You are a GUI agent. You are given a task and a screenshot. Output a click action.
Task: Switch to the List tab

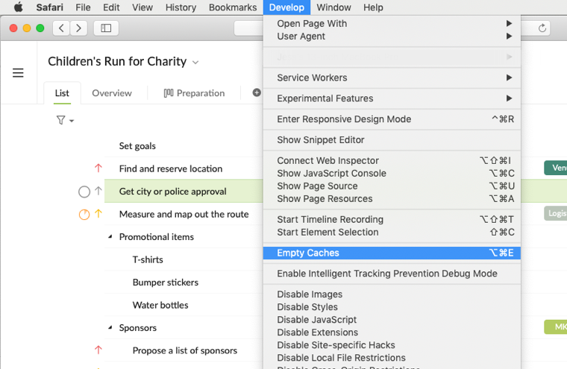[62, 93]
